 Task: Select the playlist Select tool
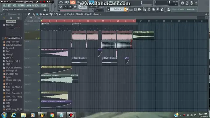[53, 14]
